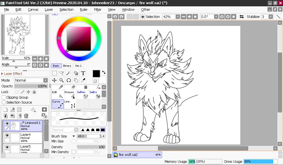Zoom in with toolbar plus button
Image resolution: width=283 pixels, height=165 pixels.
click(x=189, y=17)
